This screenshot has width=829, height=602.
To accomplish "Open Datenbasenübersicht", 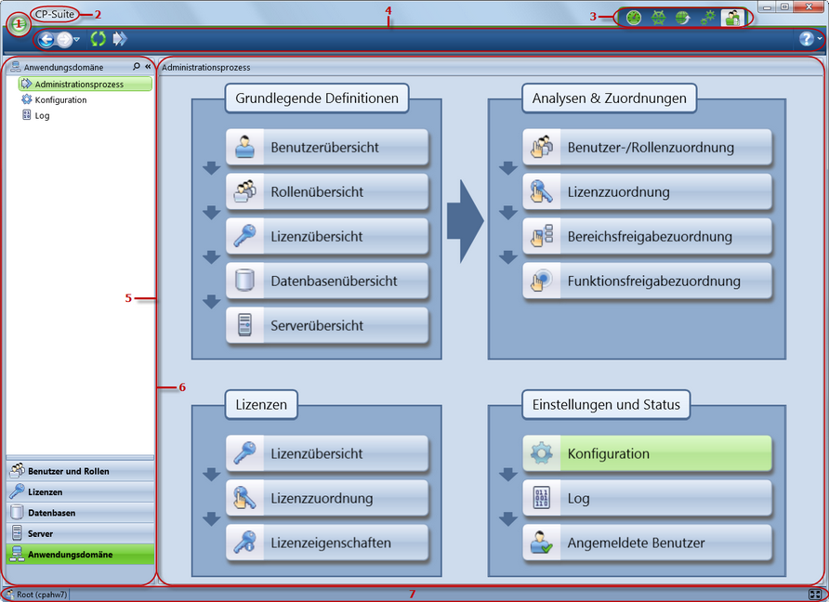I will coord(327,281).
